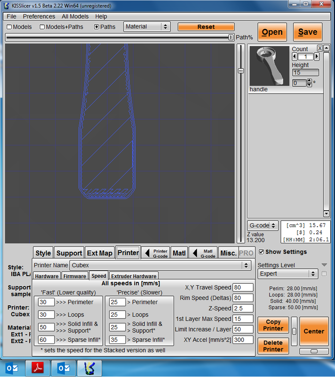The height and width of the screenshot is (377, 335).
Task: Switch to the PRO tab
Action: (246, 253)
